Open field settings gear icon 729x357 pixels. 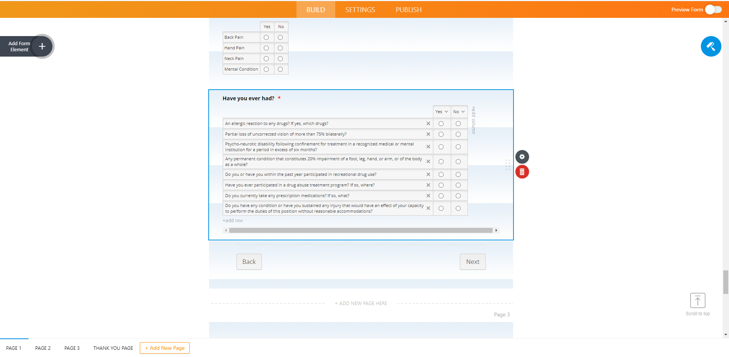point(522,157)
